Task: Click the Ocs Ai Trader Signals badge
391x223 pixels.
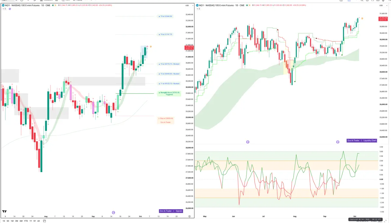Action: pos(171,211)
